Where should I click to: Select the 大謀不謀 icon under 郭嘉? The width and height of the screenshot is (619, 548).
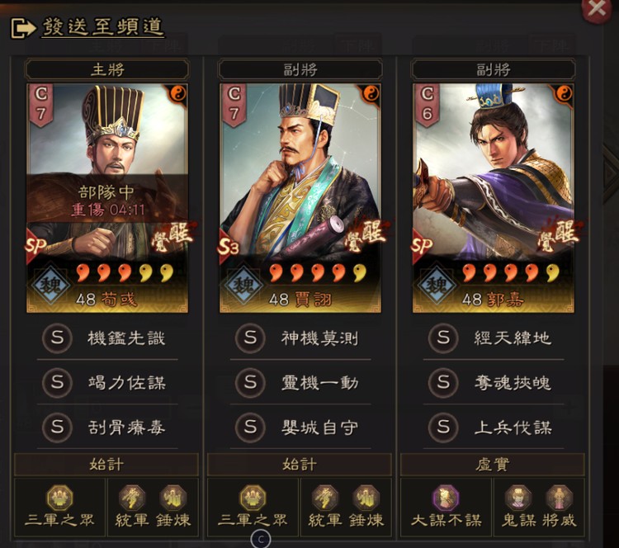pos(446,498)
